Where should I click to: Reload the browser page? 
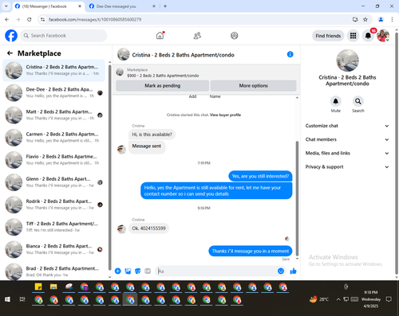pyautogui.click(x=30, y=19)
